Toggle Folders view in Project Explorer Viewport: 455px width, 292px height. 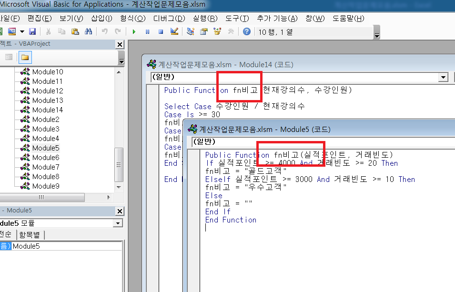pos(24,58)
